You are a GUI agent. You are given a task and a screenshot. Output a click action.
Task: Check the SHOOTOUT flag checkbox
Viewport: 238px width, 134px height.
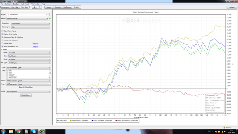(7, 77)
